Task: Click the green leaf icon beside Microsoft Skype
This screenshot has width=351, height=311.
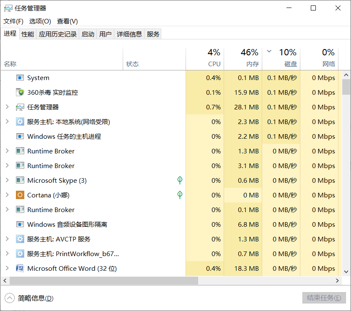Action: [x=180, y=180]
